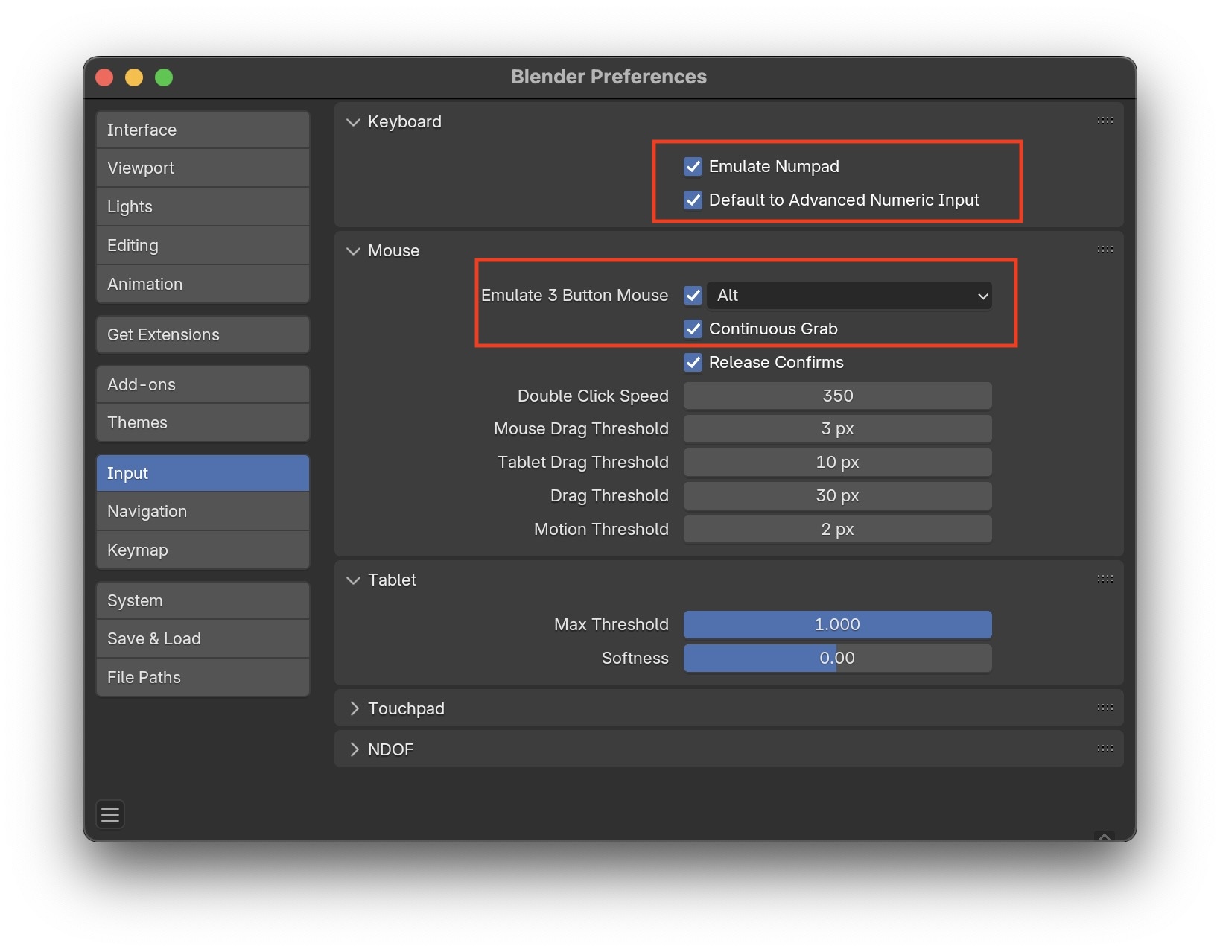This screenshot has width=1220, height=952.
Task: Open the Navigation preferences tab
Action: (x=203, y=511)
